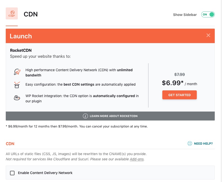
Task: Open the Add-ons link
Action: (137, 159)
